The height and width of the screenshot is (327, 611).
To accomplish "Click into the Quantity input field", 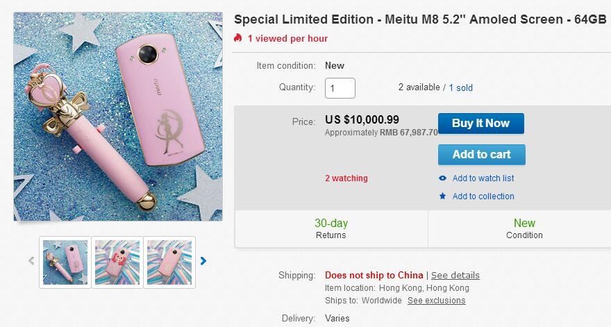I will [340, 88].
